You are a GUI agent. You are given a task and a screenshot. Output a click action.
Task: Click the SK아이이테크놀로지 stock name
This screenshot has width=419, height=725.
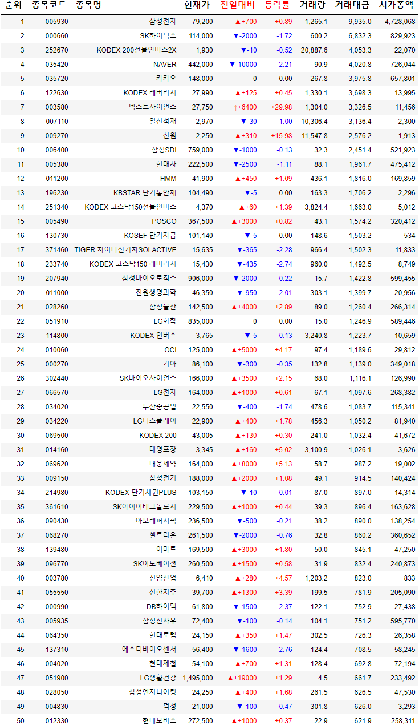click(x=145, y=507)
